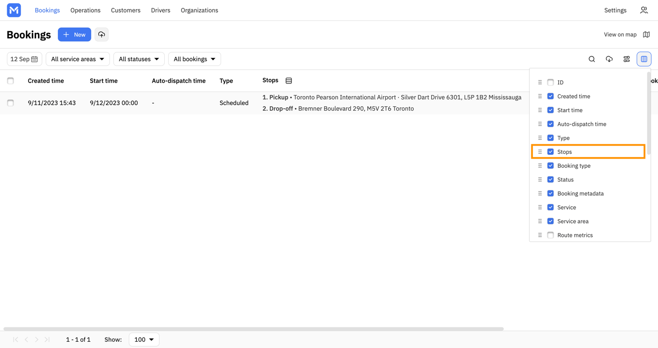Image resolution: width=658 pixels, height=348 pixels.
Task: Grab the drag handle beside Type
Action: pyautogui.click(x=540, y=138)
